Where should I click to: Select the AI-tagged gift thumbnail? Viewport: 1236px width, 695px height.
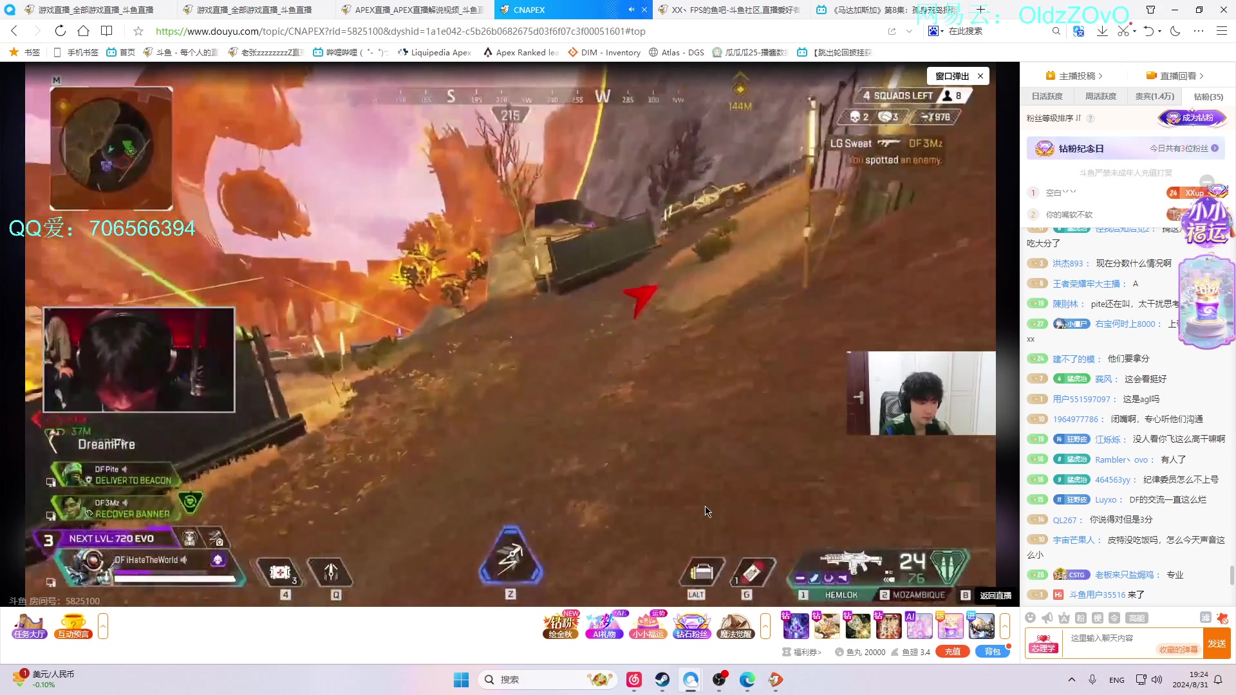[x=919, y=626]
